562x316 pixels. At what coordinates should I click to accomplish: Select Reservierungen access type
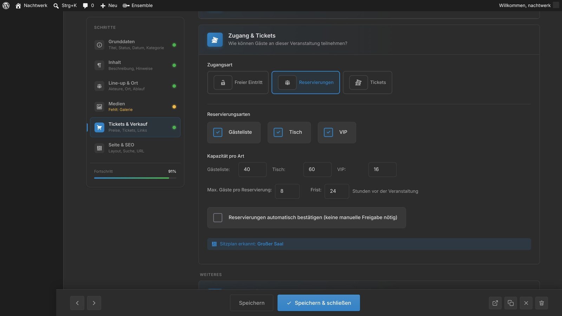(x=306, y=83)
